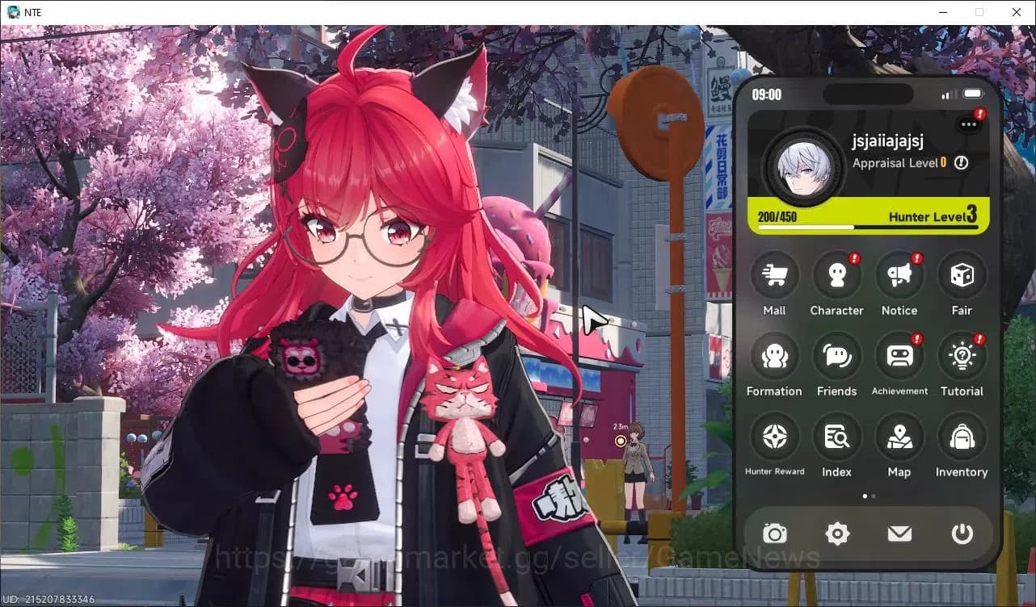Click the NTE app icon in title bar

(x=13, y=12)
